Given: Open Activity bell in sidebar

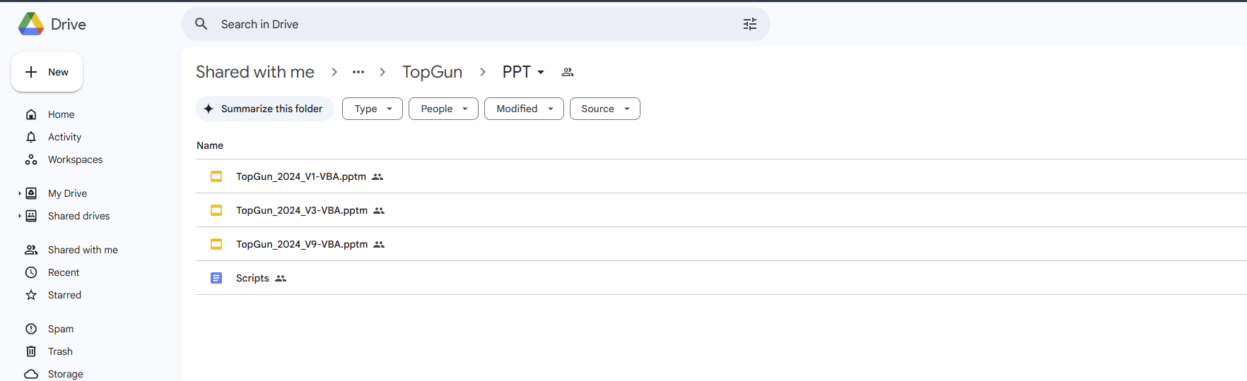Looking at the screenshot, I should 31,137.
